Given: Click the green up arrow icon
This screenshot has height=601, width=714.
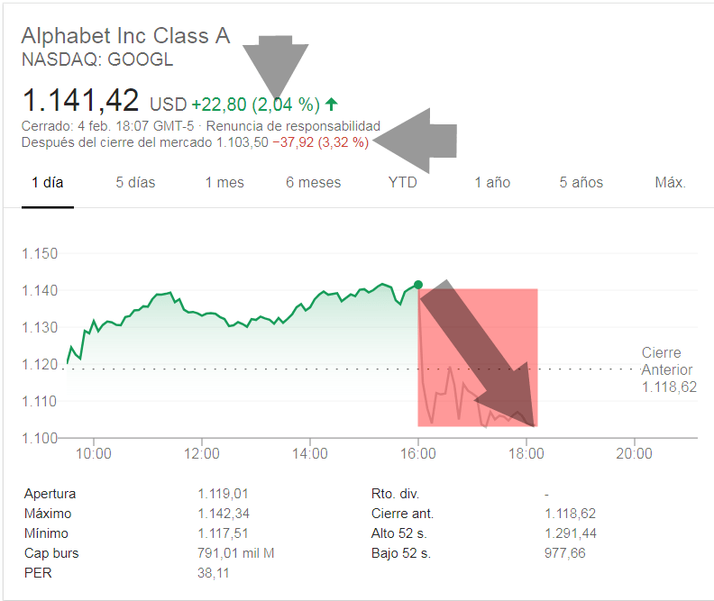Looking at the screenshot, I should click(x=332, y=104).
